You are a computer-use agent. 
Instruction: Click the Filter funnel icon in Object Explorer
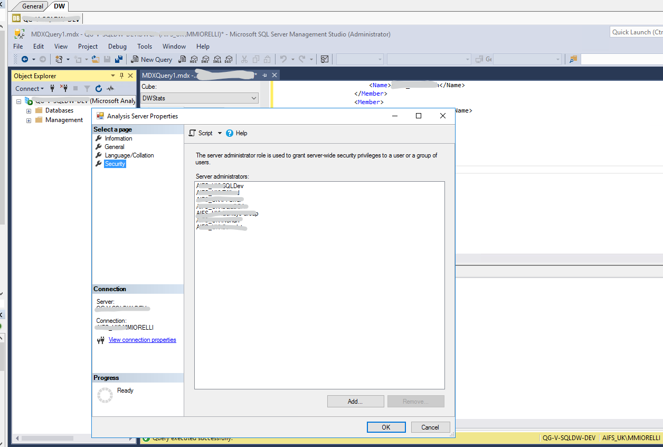click(x=87, y=88)
